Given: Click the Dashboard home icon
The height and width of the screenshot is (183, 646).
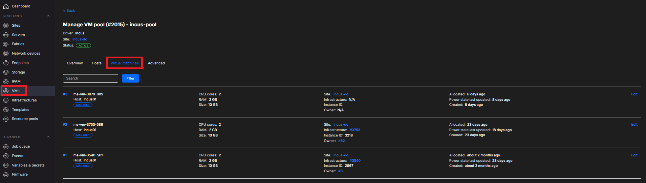Looking at the screenshot, I should (6, 6).
